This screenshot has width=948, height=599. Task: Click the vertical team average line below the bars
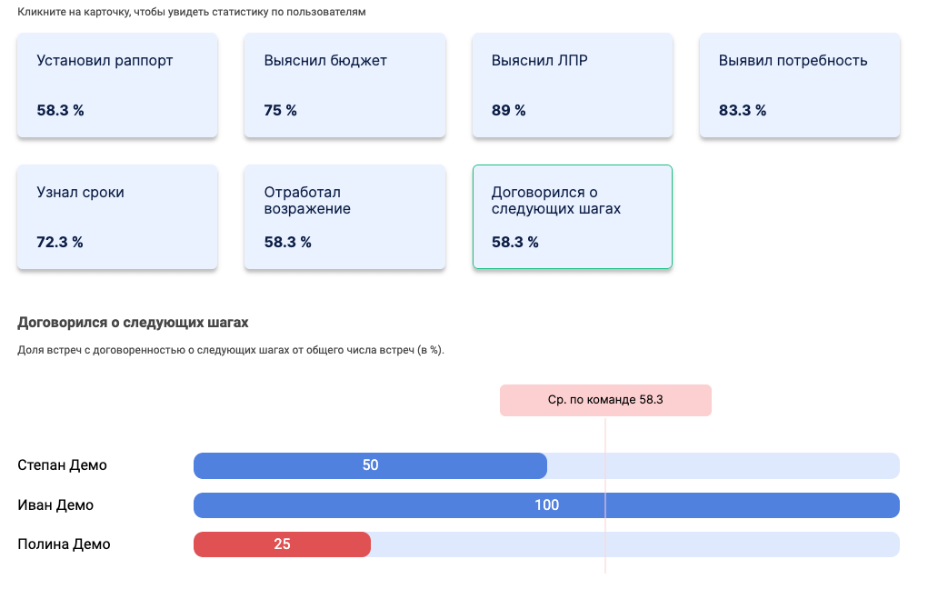[x=605, y=565]
